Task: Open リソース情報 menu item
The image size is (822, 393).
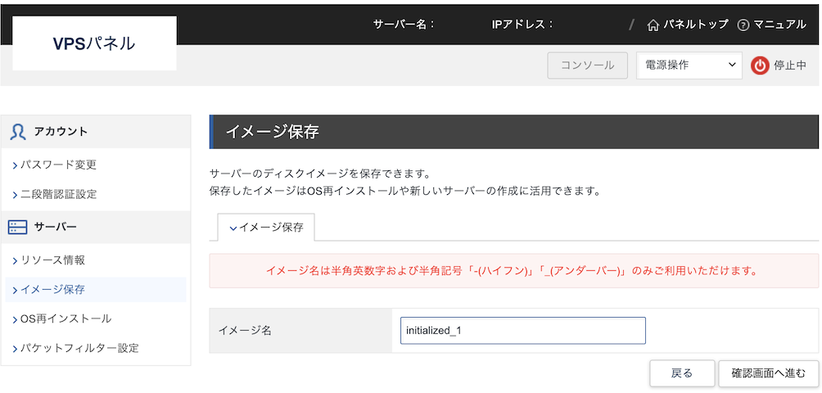Action: [52, 260]
